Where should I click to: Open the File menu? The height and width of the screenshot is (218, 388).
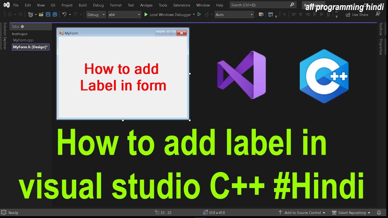click(x=16, y=5)
